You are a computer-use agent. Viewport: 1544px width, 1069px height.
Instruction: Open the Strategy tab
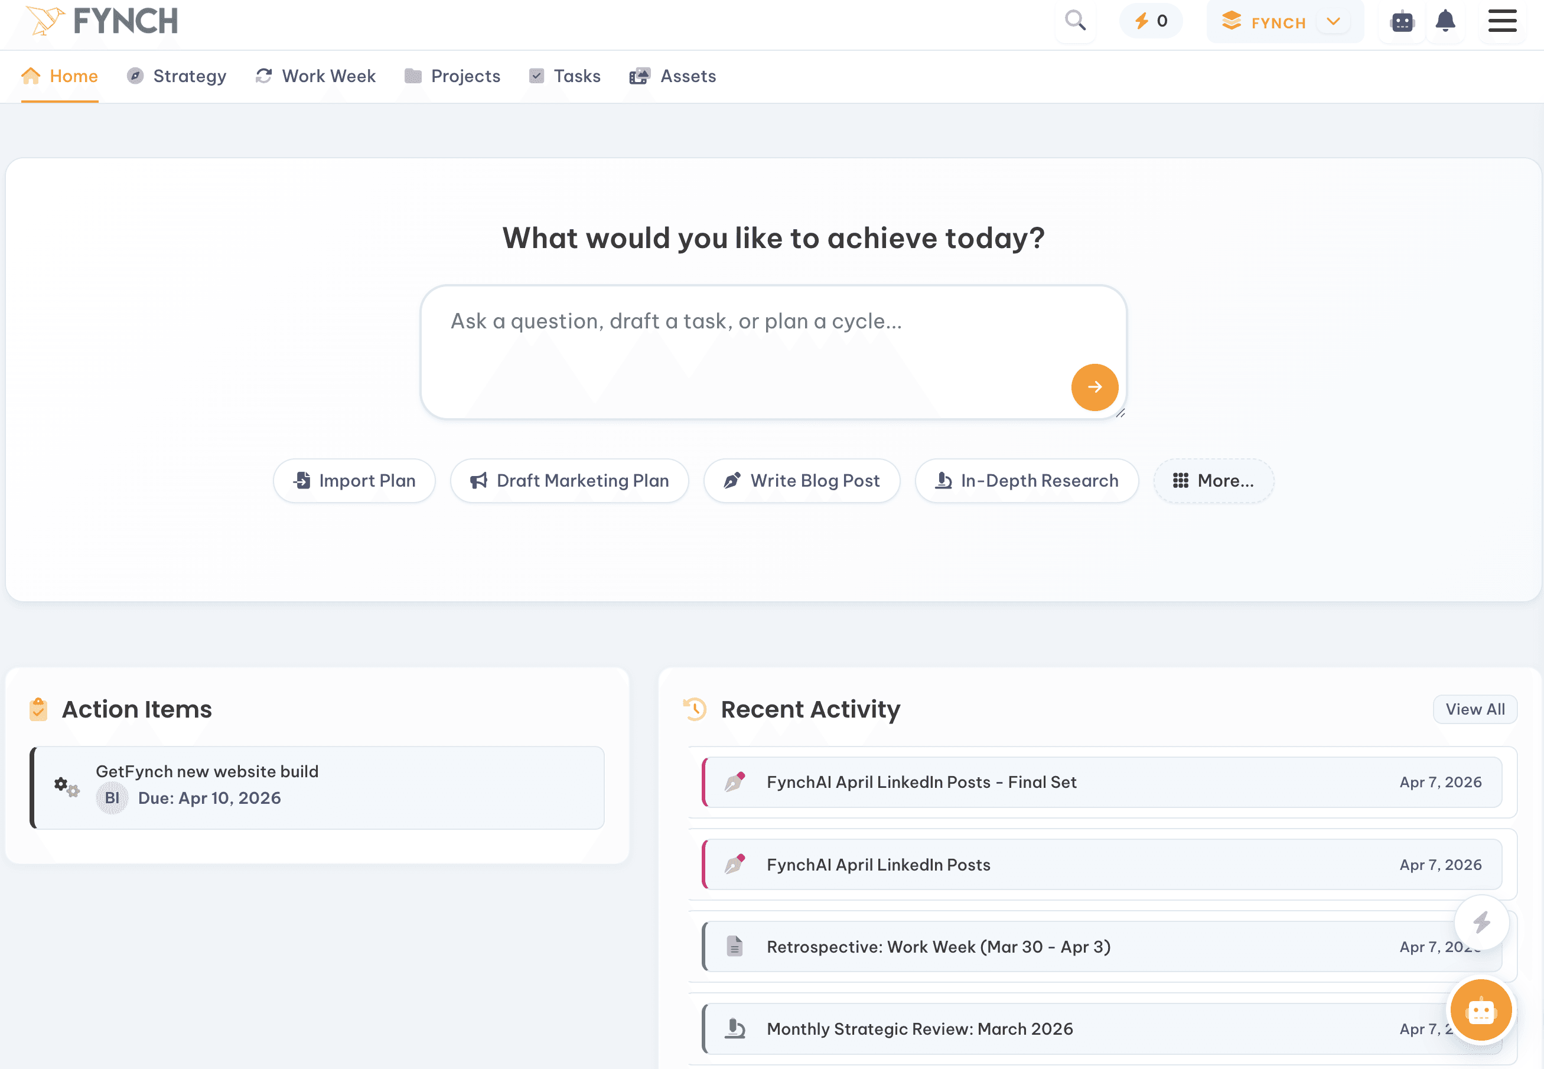pyautogui.click(x=177, y=76)
